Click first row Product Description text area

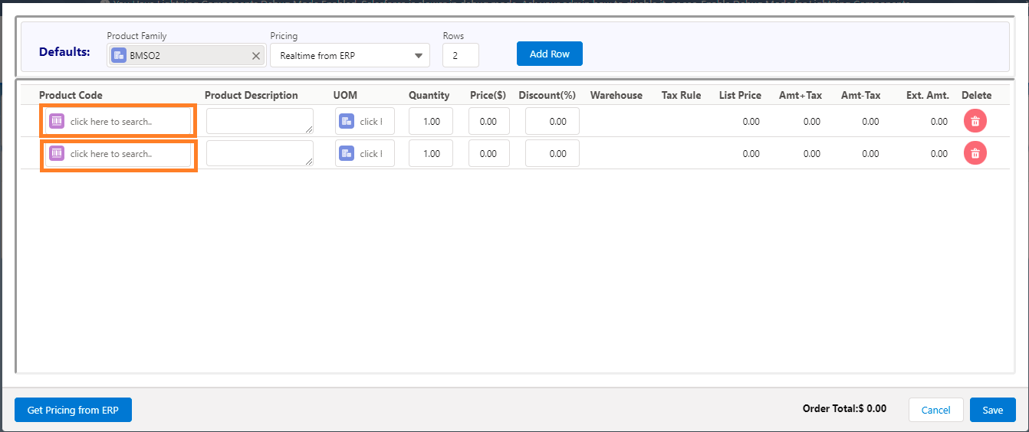[260, 121]
